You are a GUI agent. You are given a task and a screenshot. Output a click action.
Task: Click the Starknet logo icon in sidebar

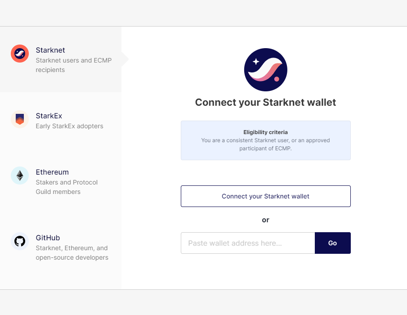click(20, 54)
